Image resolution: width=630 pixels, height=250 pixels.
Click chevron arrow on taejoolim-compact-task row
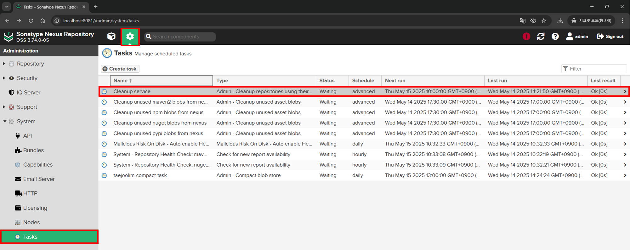625,175
